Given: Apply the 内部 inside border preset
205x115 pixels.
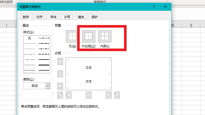Looking at the screenshot, I should (105, 36).
